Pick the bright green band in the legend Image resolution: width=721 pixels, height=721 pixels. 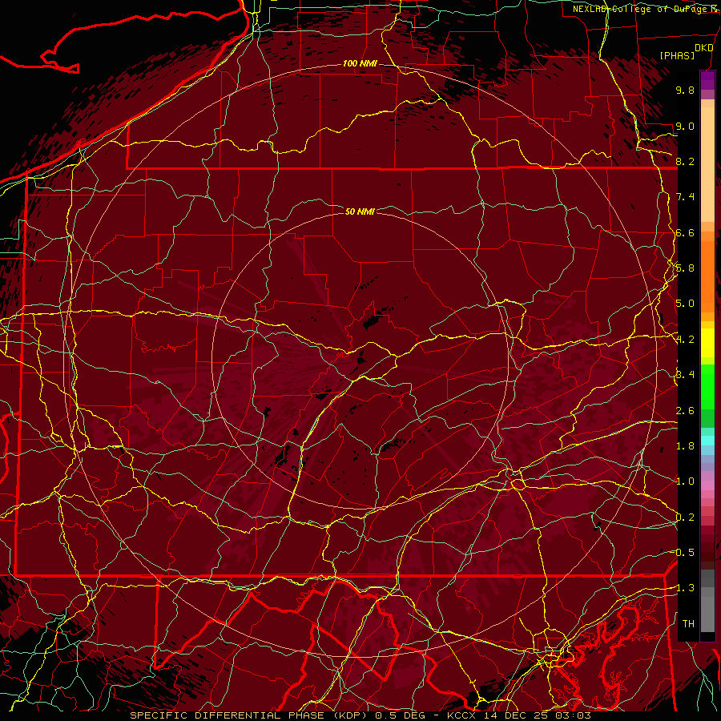pyautogui.click(x=707, y=388)
